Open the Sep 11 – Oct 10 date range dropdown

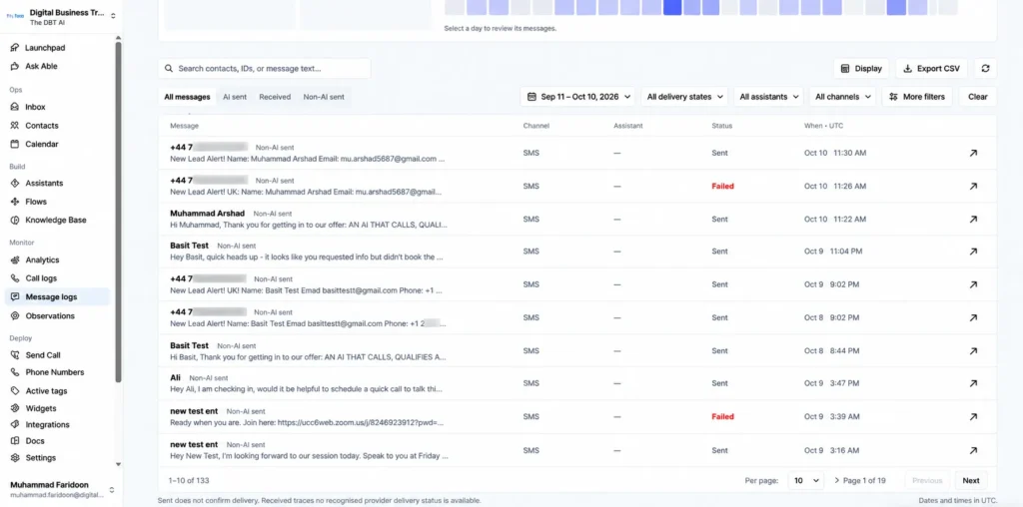pyautogui.click(x=578, y=97)
